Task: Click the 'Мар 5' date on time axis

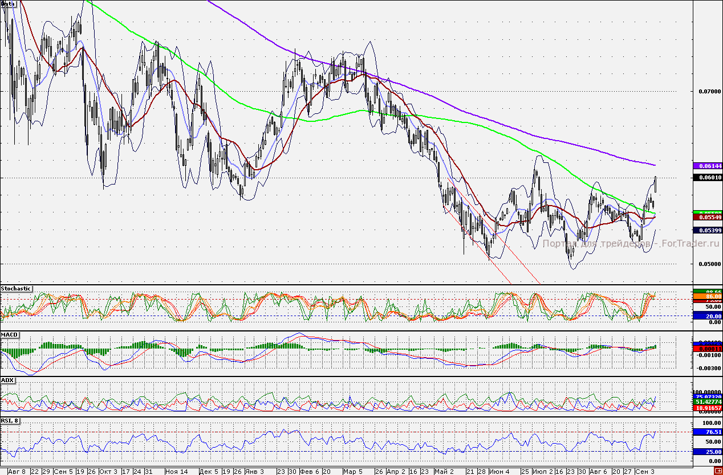Action: click(x=353, y=472)
